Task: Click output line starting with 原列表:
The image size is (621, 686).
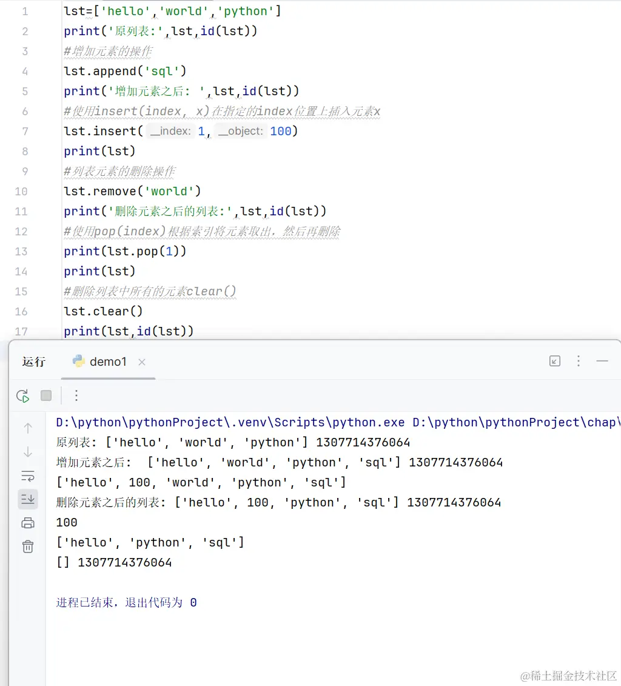Action: [x=233, y=443]
